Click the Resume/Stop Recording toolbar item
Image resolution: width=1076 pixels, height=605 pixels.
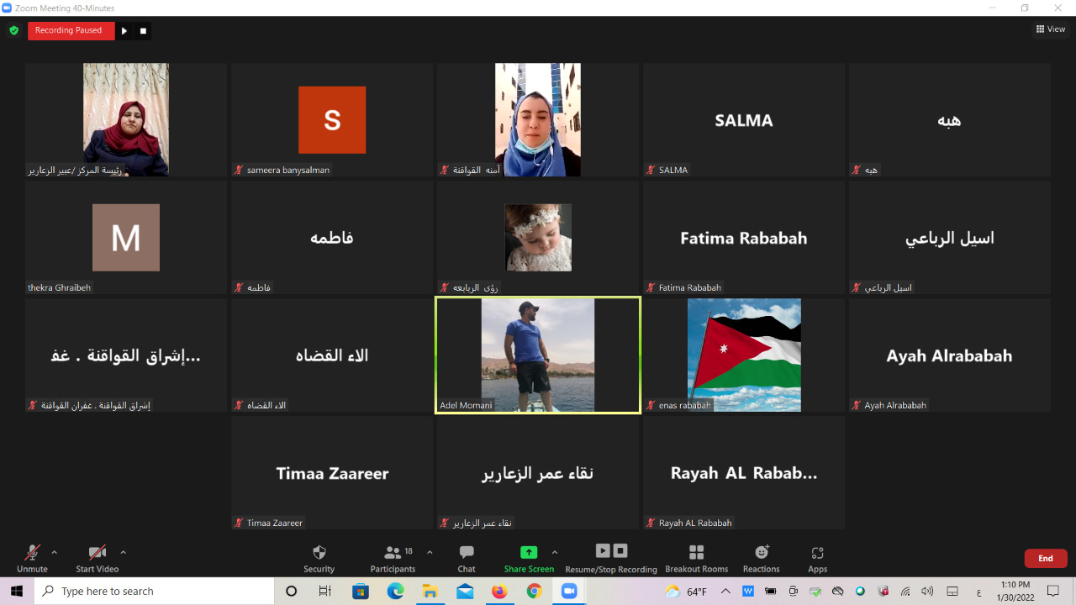611,558
